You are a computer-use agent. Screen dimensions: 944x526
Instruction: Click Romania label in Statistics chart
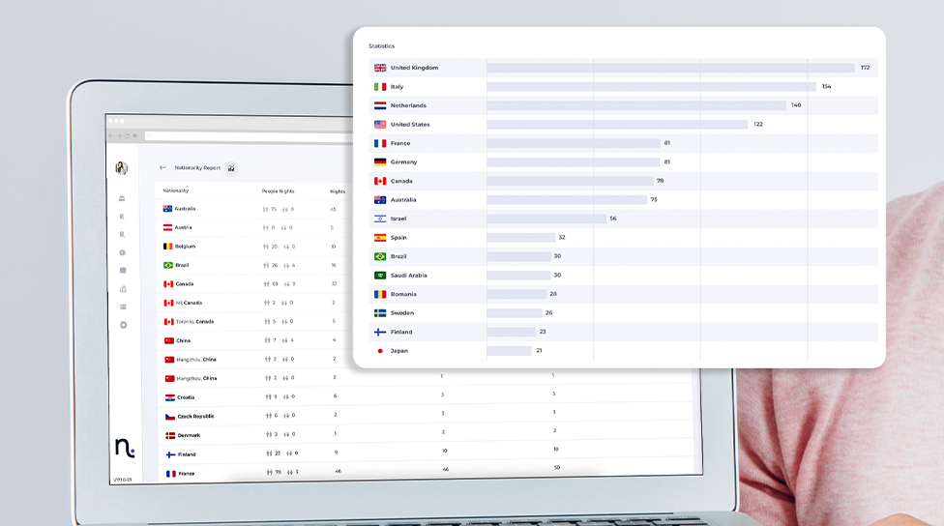click(403, 294)
